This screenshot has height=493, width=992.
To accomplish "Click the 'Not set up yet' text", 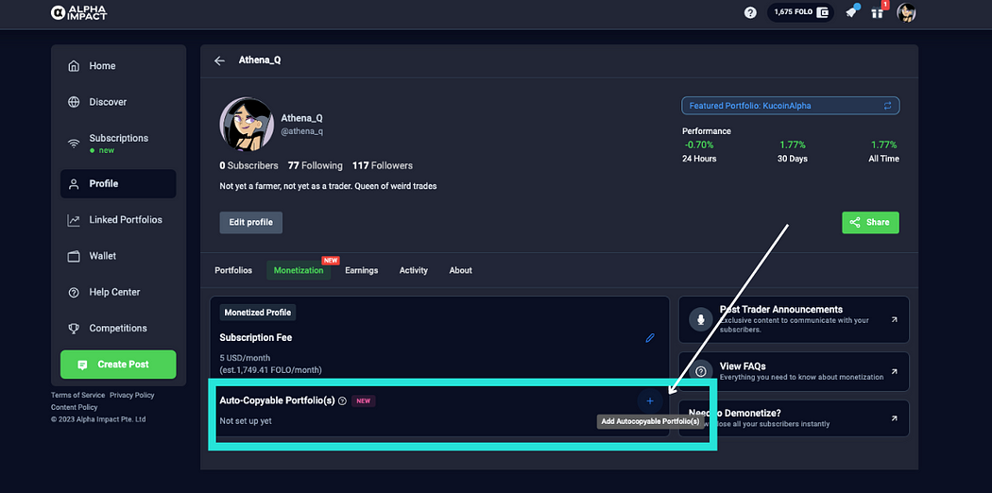I will tap(246, 421).
